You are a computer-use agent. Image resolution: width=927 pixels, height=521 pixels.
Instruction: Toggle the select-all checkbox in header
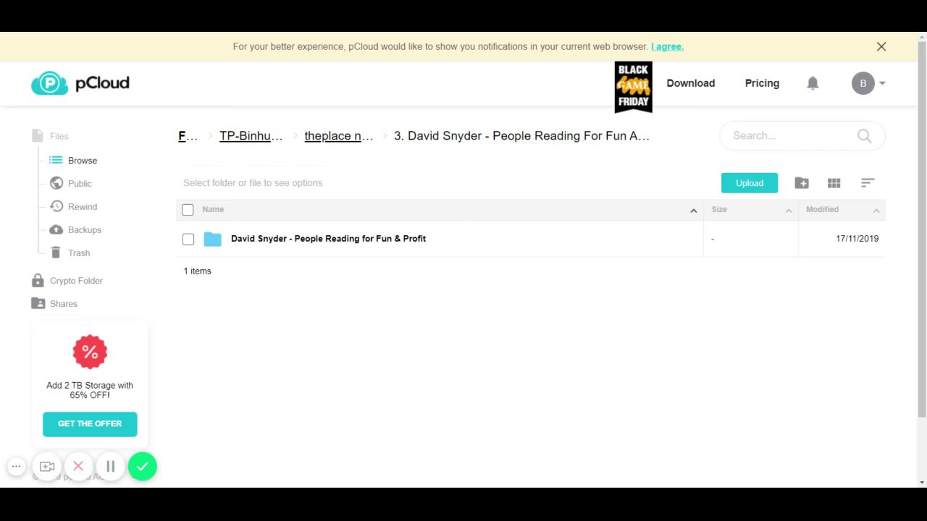click(188, 210)
